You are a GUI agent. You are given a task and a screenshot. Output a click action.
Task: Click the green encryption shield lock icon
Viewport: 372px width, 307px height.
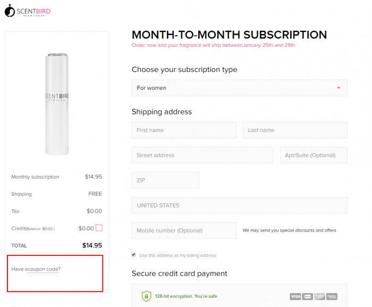pyautogui.click(x=146, y=296)
